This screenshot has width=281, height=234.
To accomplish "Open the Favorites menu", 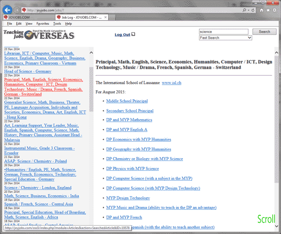I will [43, 23].
